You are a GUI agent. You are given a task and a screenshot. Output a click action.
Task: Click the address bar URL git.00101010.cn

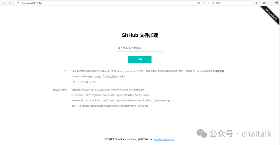32,3
